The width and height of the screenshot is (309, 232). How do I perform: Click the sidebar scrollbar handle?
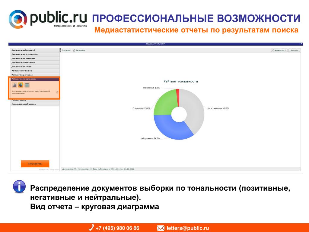click(x=60, y=50)
